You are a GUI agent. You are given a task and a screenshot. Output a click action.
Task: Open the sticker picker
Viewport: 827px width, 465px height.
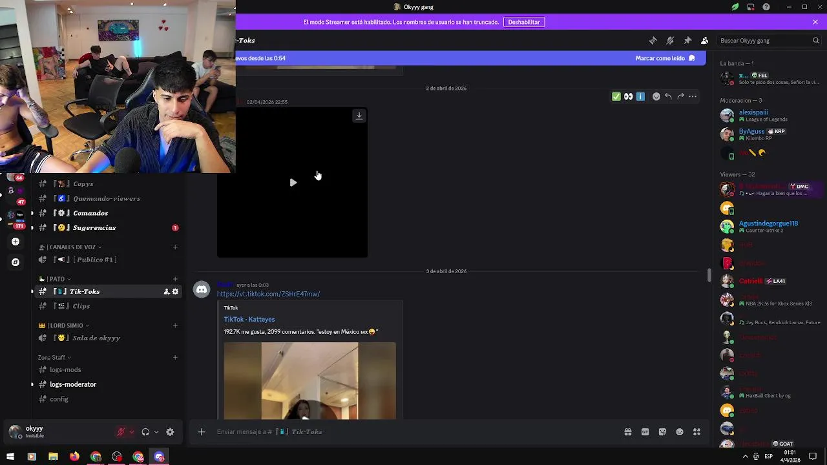662,432
